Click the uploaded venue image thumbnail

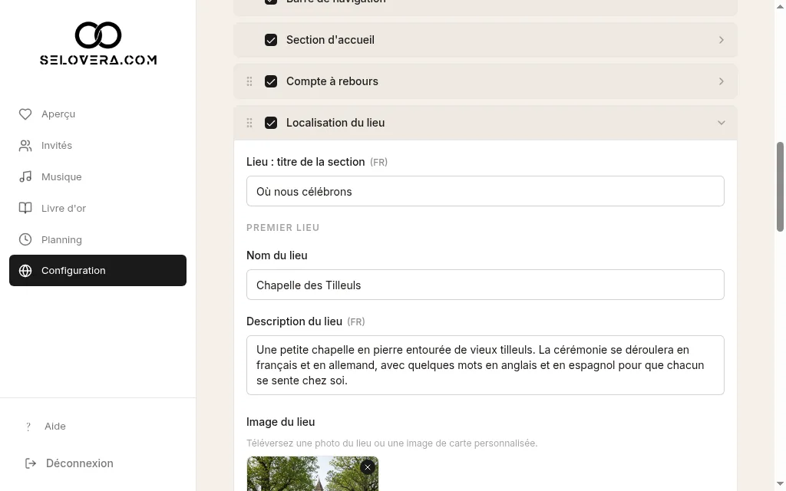tap(312, 474)
